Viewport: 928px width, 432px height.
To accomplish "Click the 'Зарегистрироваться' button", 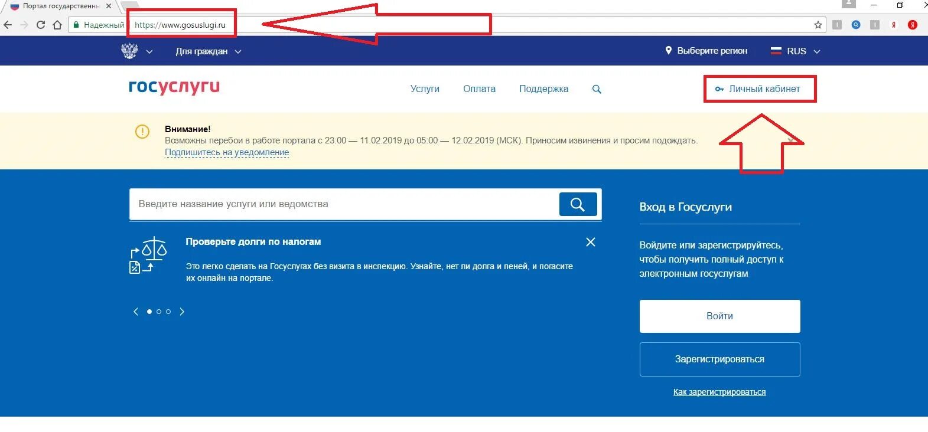I will pyautogui.click(x=719, y=359).
